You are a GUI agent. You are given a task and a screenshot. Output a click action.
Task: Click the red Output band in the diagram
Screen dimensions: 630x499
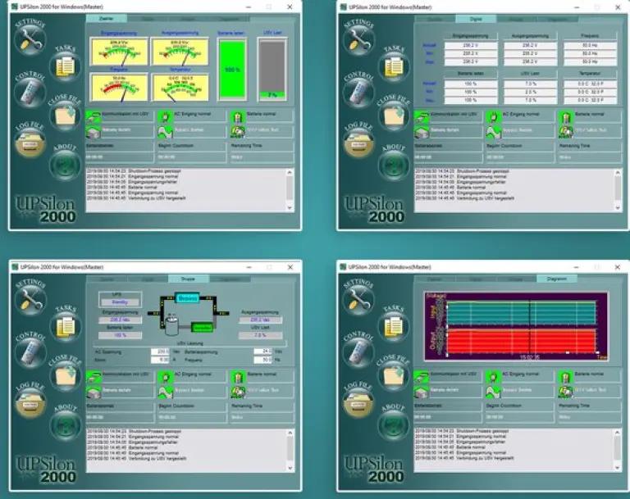522,341
